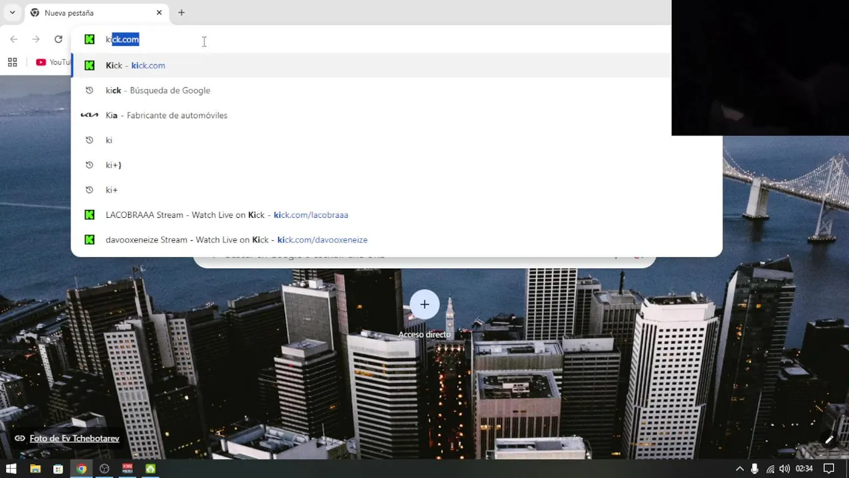The image size is (849, 478).
Task: Go forward with the forward arrow
Action: (x=36, y=39)
